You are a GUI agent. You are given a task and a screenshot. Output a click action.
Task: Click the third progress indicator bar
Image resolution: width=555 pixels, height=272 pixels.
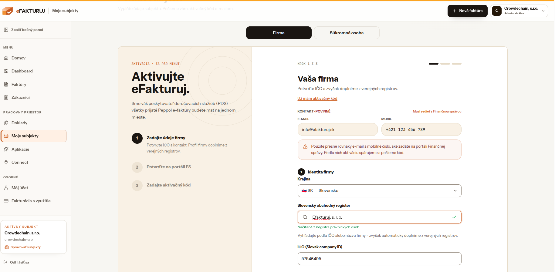tap(457, 64)
